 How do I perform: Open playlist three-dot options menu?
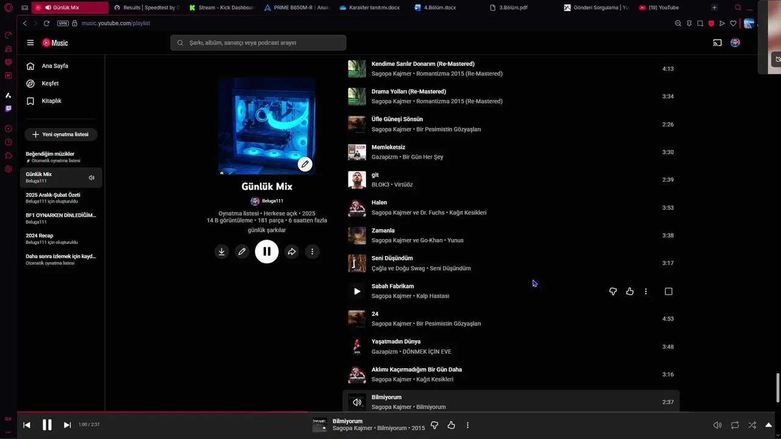pyautogui.click(x=312, y=251)
